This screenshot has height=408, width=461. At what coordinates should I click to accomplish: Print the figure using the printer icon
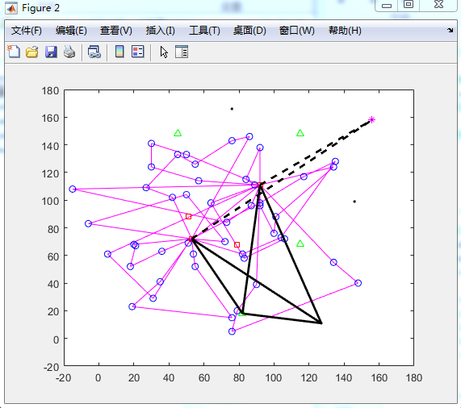coord(69,52)
